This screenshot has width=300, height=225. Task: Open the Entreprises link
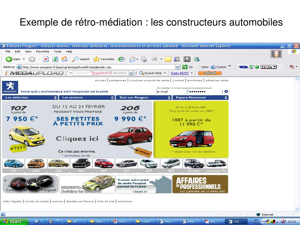pyautogui.click(x=118, y=80)
